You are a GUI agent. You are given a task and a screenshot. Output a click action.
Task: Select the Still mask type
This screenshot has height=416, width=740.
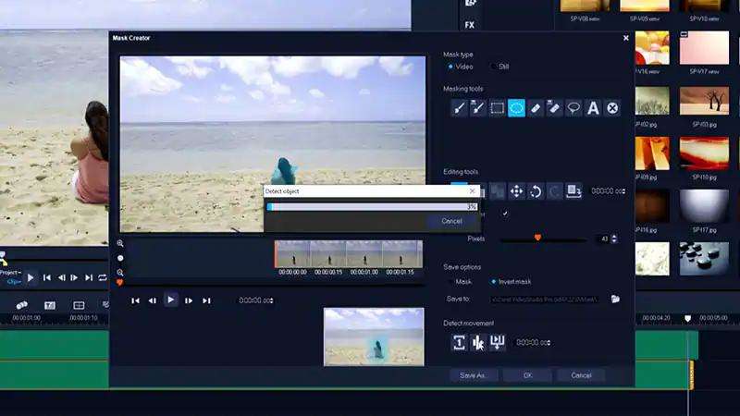(493, 67)
